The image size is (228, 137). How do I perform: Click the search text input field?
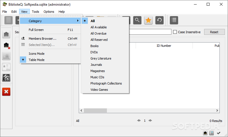pos(150,32)
